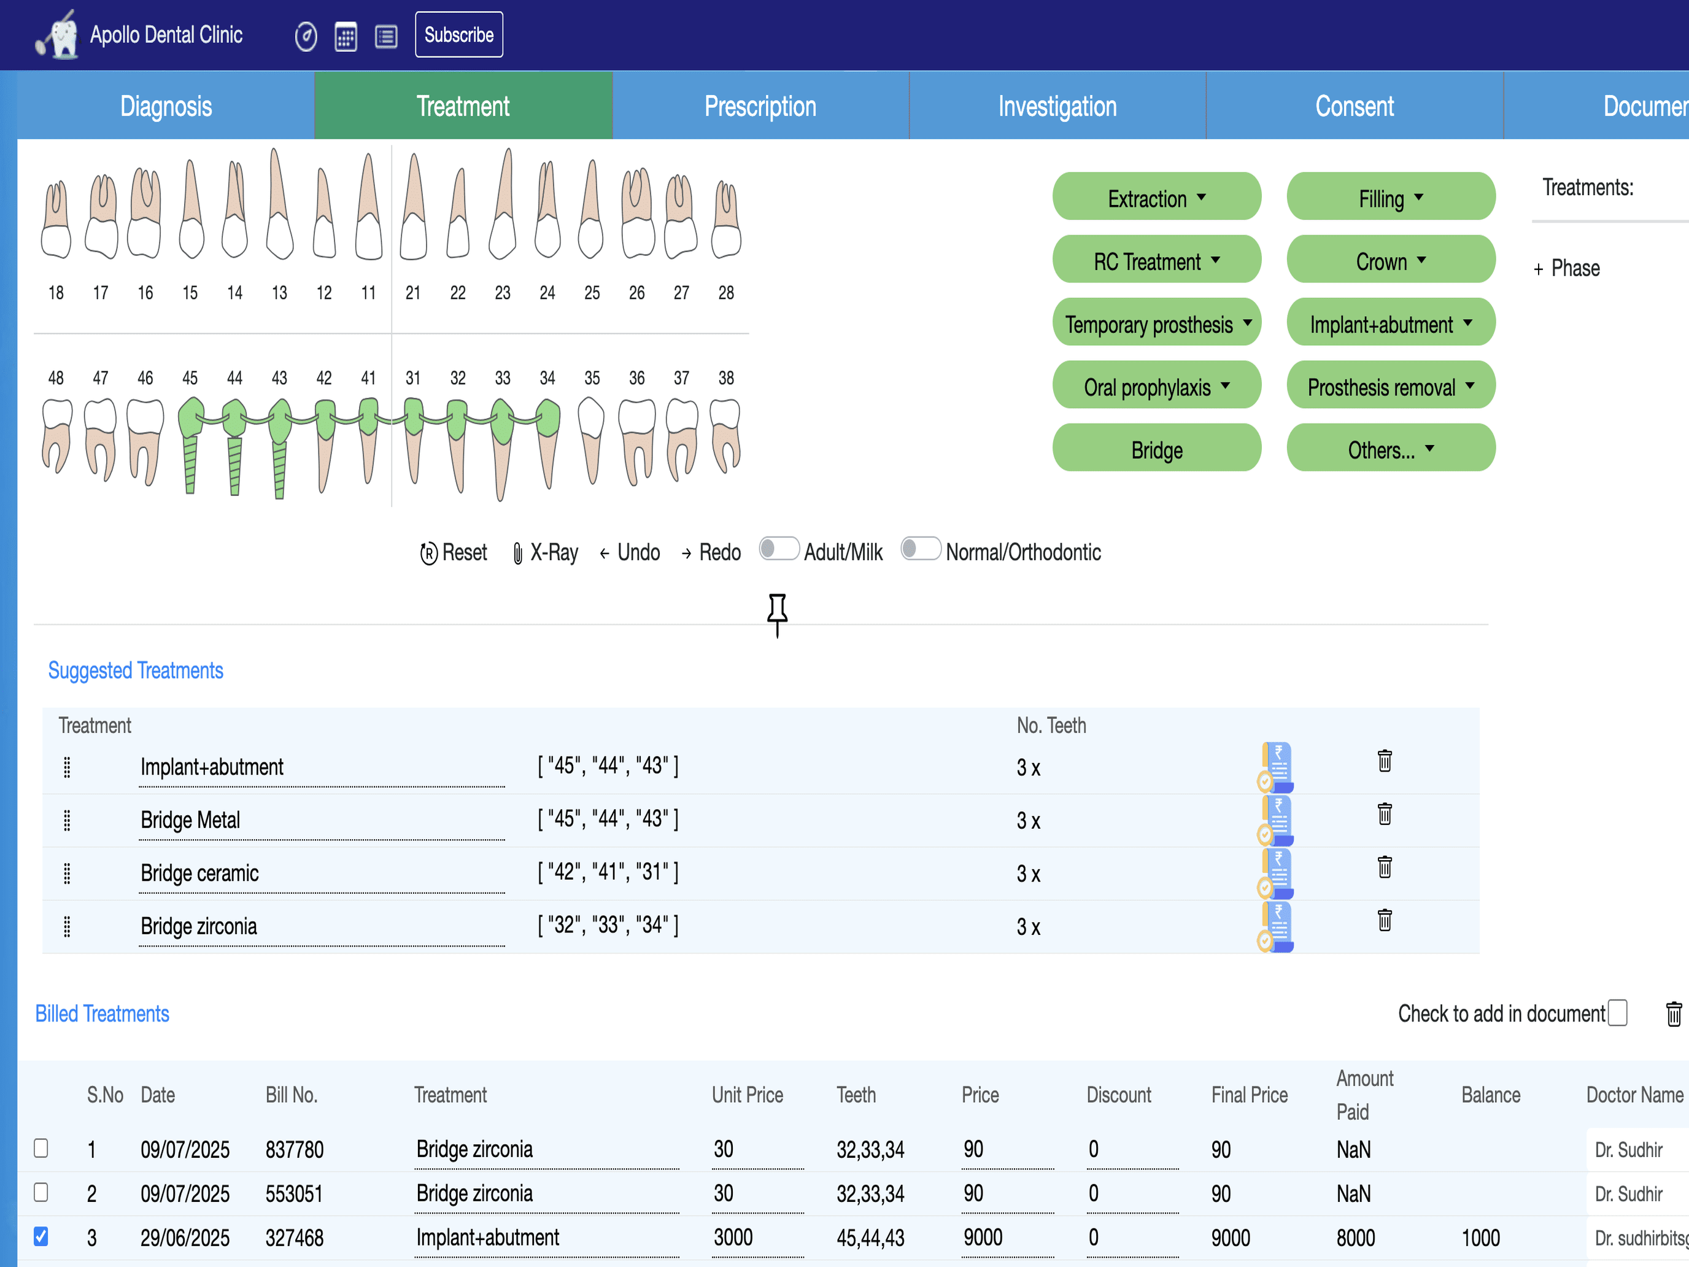Click the Subscribe button
This screenshot has height=1267, width=1689.
[x=459, y=34]
